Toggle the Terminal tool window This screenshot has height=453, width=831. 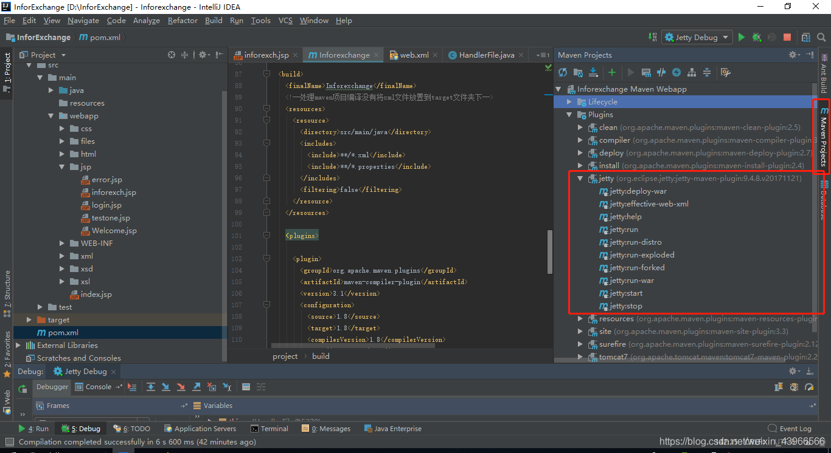[x=268, y=429]
